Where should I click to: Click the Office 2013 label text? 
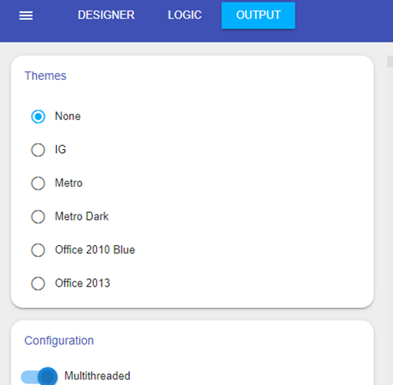click(82, 283)
